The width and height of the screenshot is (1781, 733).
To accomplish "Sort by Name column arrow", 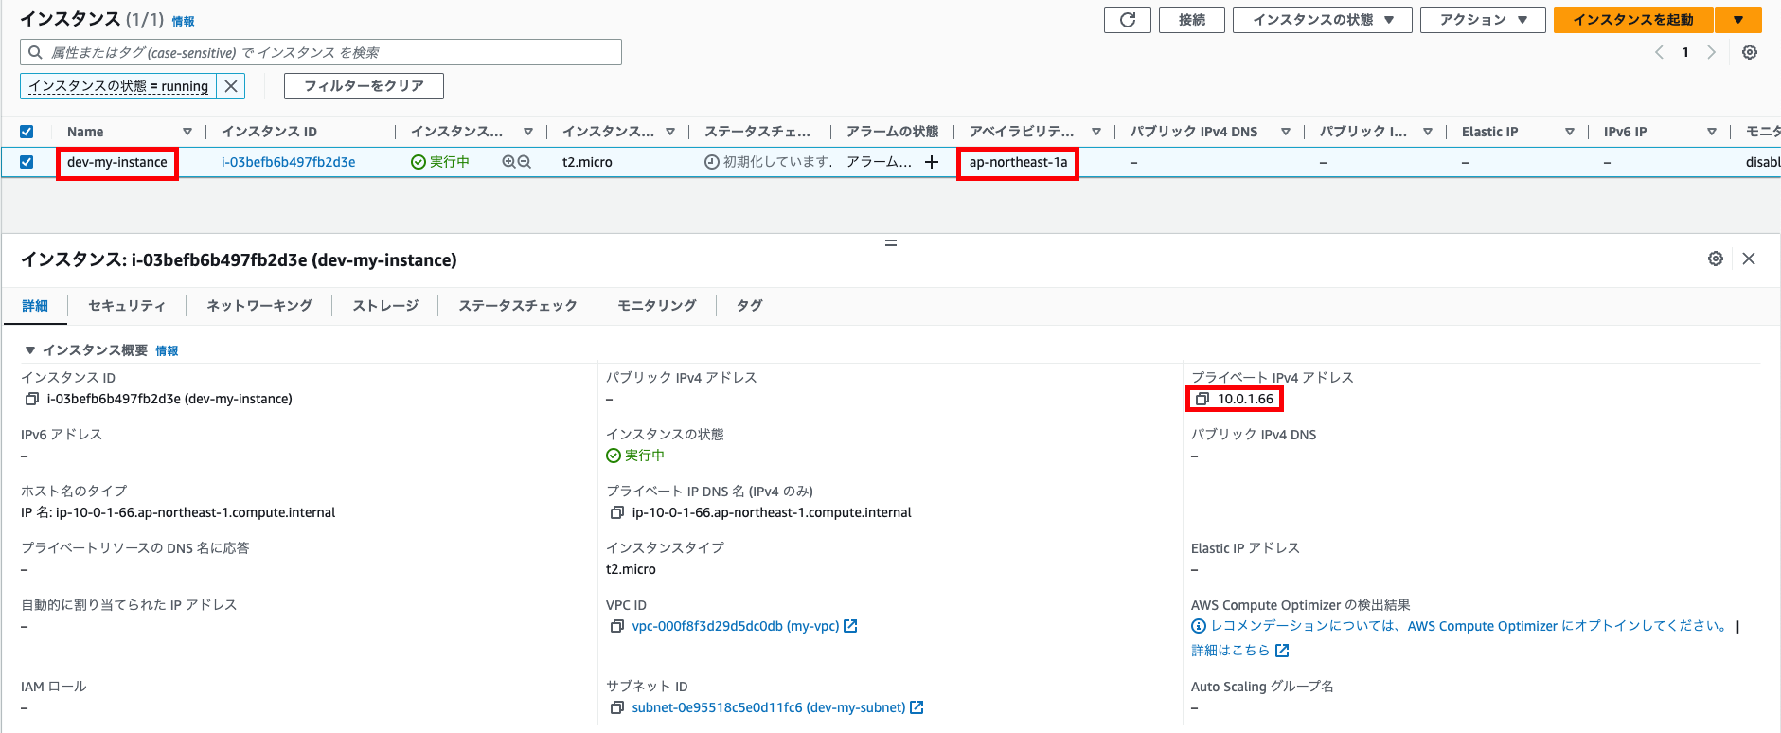I will (x=187, y=132).
